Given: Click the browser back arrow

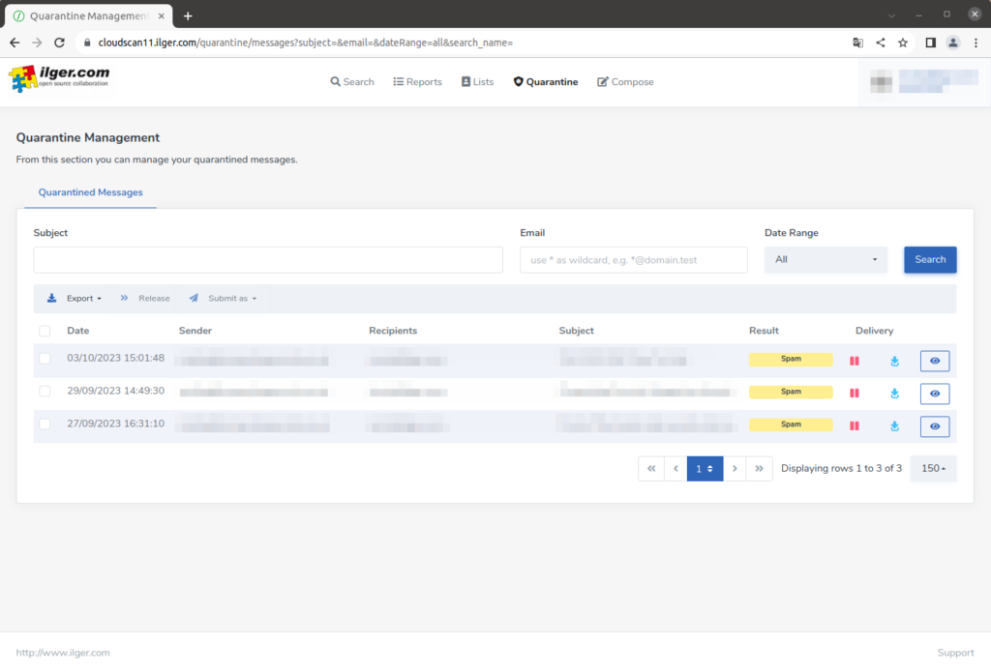Looking at the screenshot, I should point(15,43).
